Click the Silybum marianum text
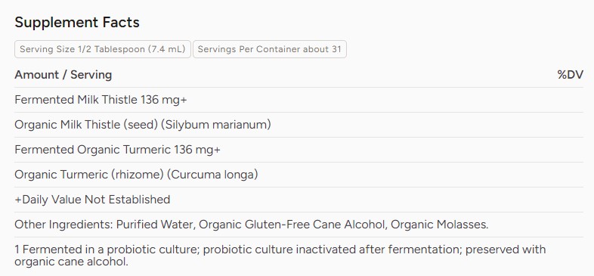This screenshot has width=594, height=276. [216, 125]
